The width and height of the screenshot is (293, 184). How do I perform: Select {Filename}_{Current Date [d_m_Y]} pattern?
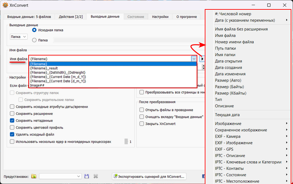pos(113,81)
